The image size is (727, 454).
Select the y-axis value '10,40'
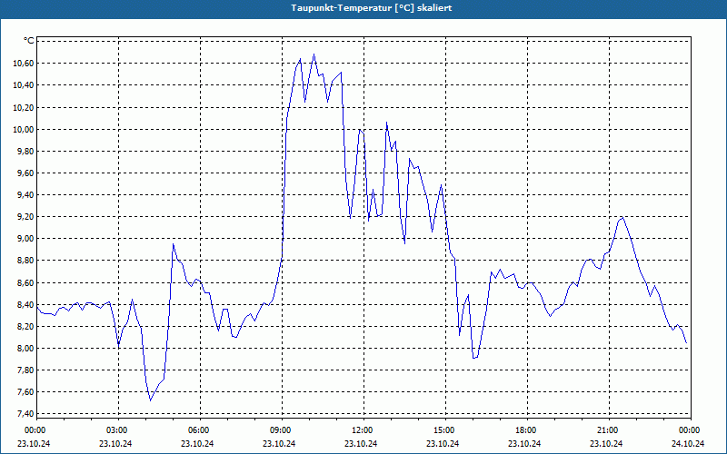click(x=24, y=84)
